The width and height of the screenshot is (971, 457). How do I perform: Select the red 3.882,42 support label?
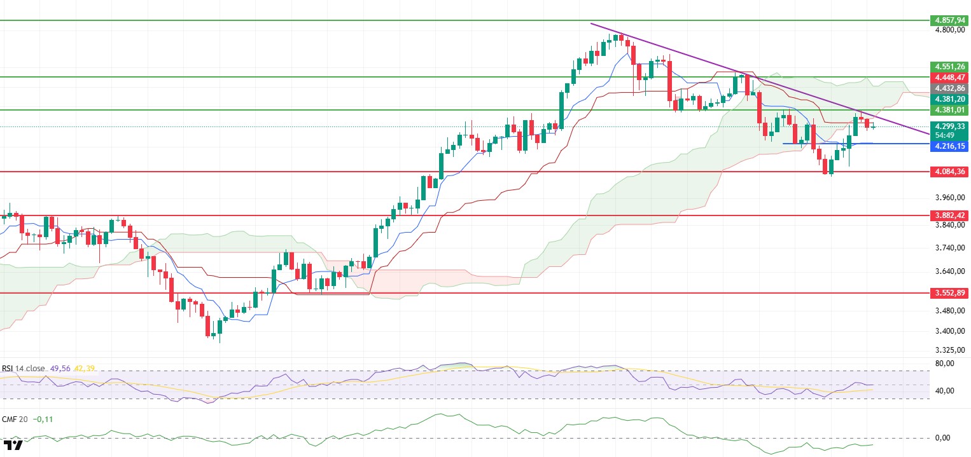948,215
